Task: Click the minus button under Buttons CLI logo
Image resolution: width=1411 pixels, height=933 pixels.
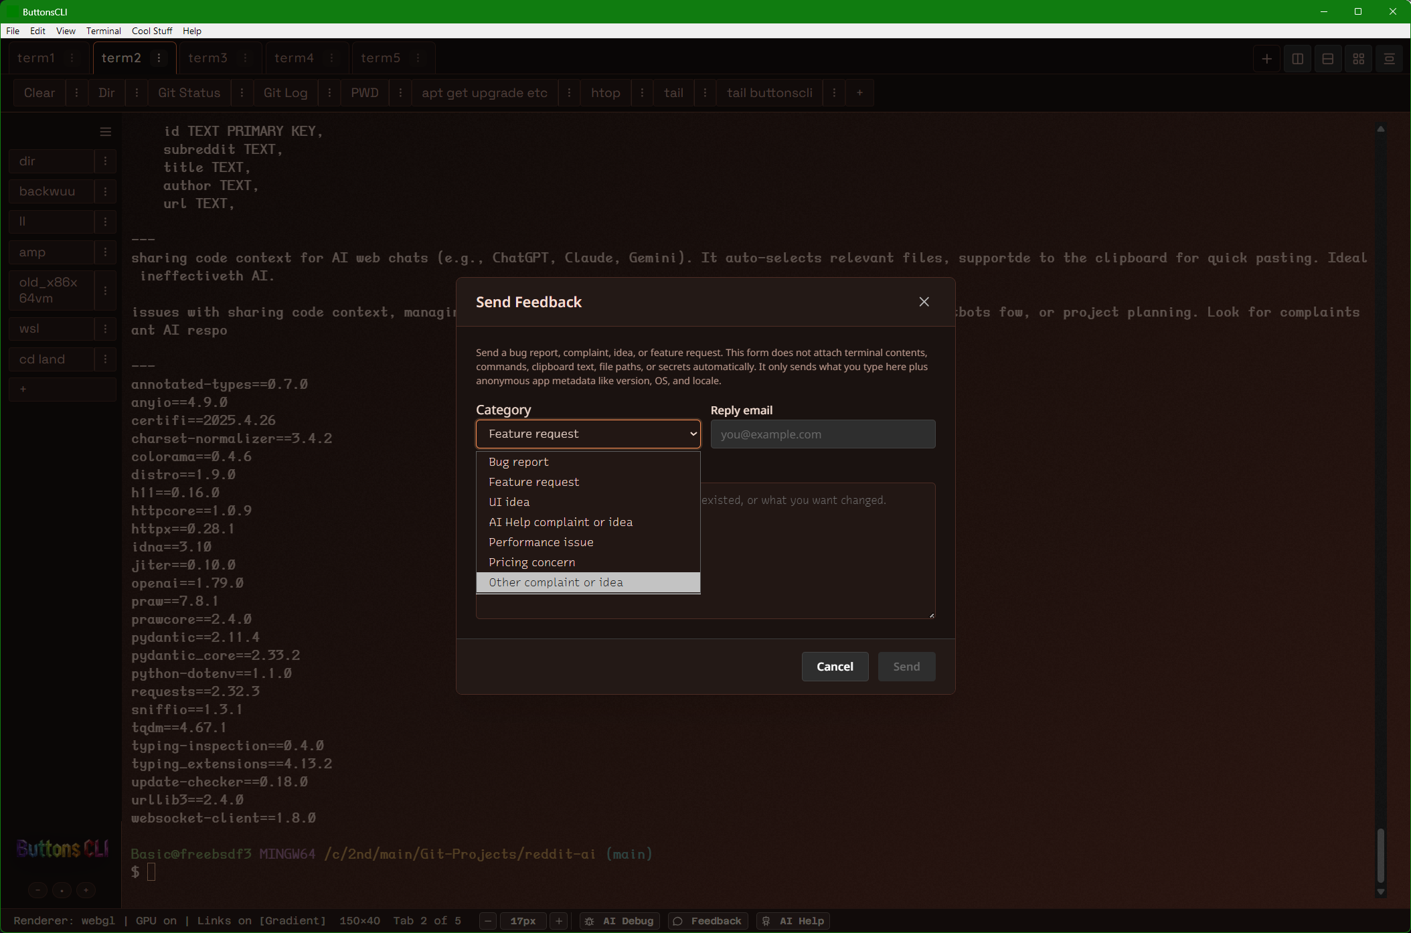Action: pyautogui.click(x=37, y=890)
